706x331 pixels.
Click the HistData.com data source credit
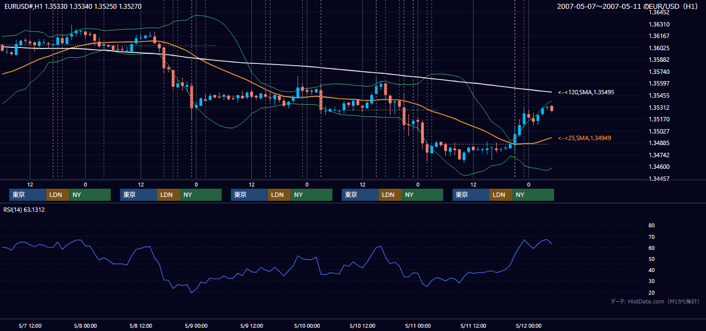click(x=655, y=301)
